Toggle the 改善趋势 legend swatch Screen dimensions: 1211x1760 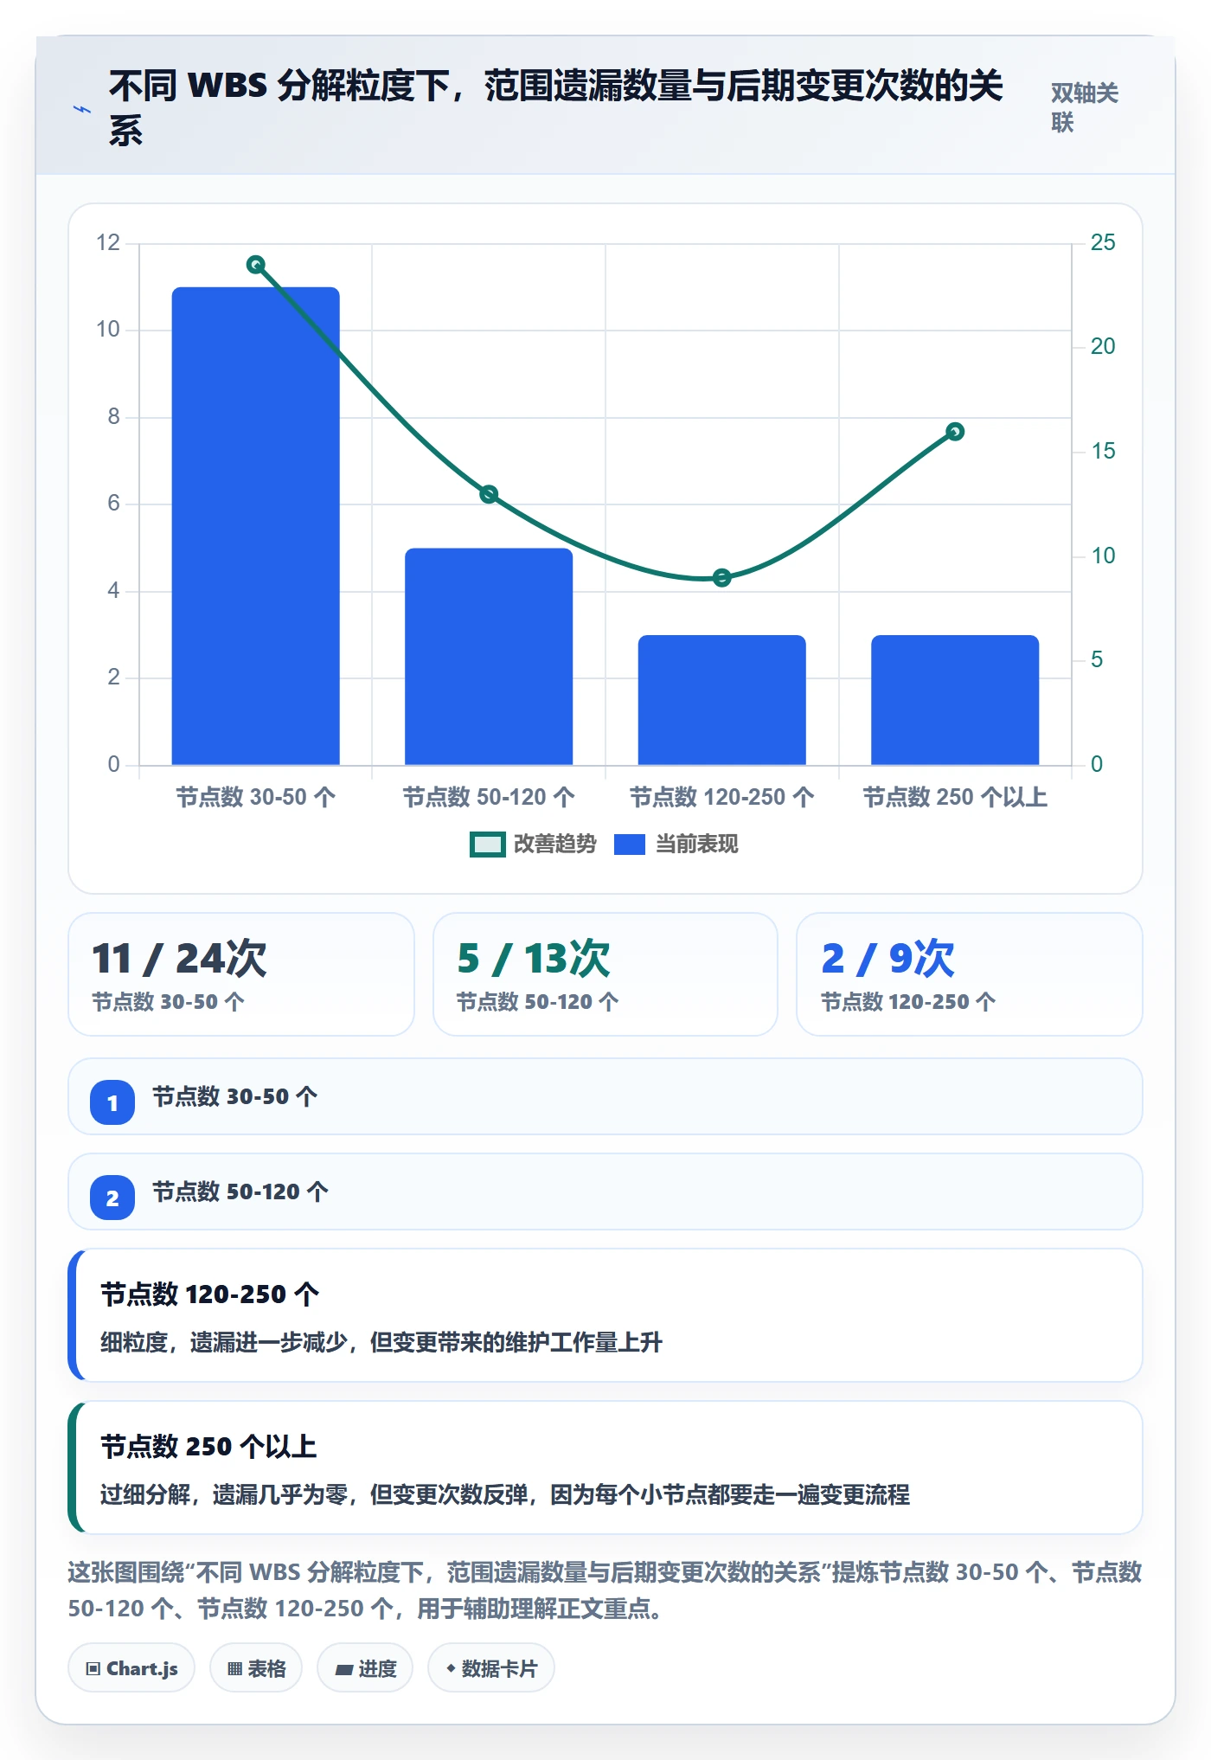point(487,845)
